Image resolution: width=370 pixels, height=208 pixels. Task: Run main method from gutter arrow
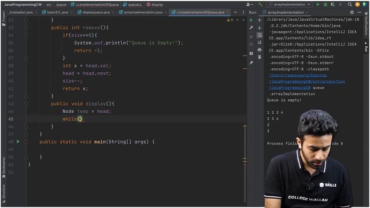click(x=18, y=142)
